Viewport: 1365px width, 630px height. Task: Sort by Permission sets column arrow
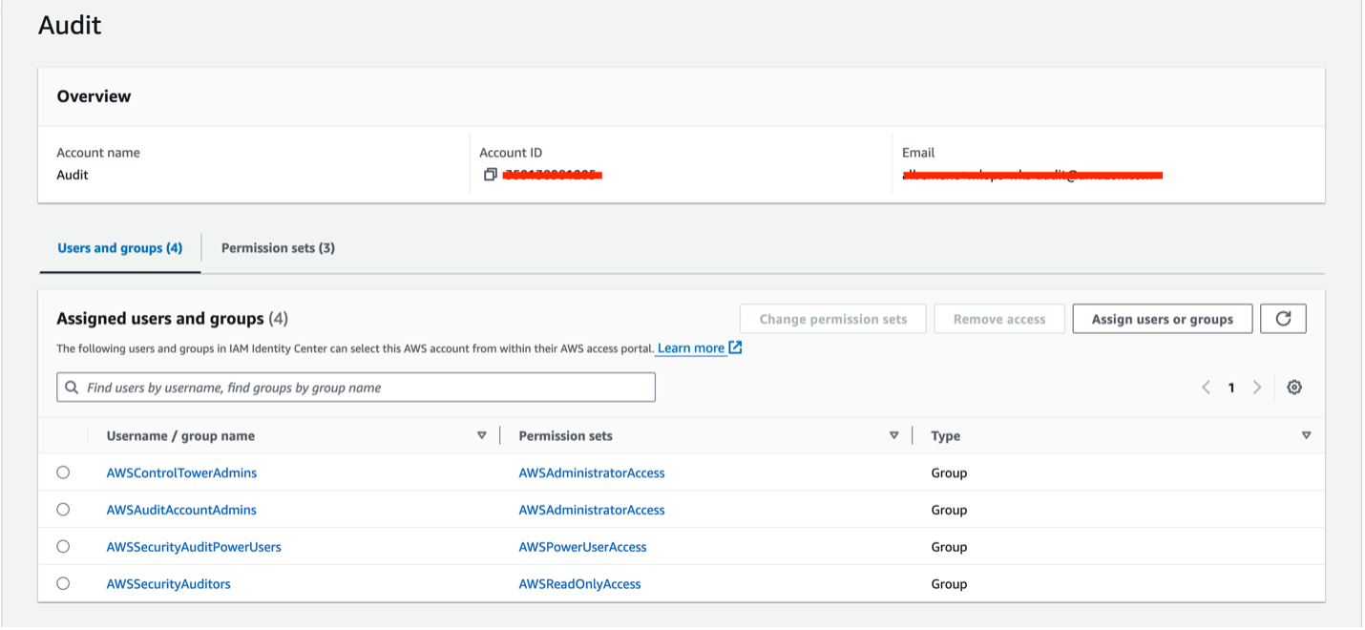tap(893, 435)
